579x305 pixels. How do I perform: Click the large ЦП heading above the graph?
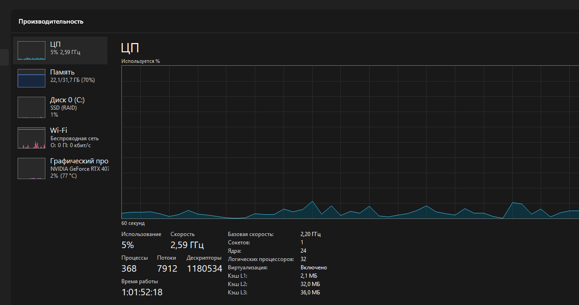click(x=130, y=48)
